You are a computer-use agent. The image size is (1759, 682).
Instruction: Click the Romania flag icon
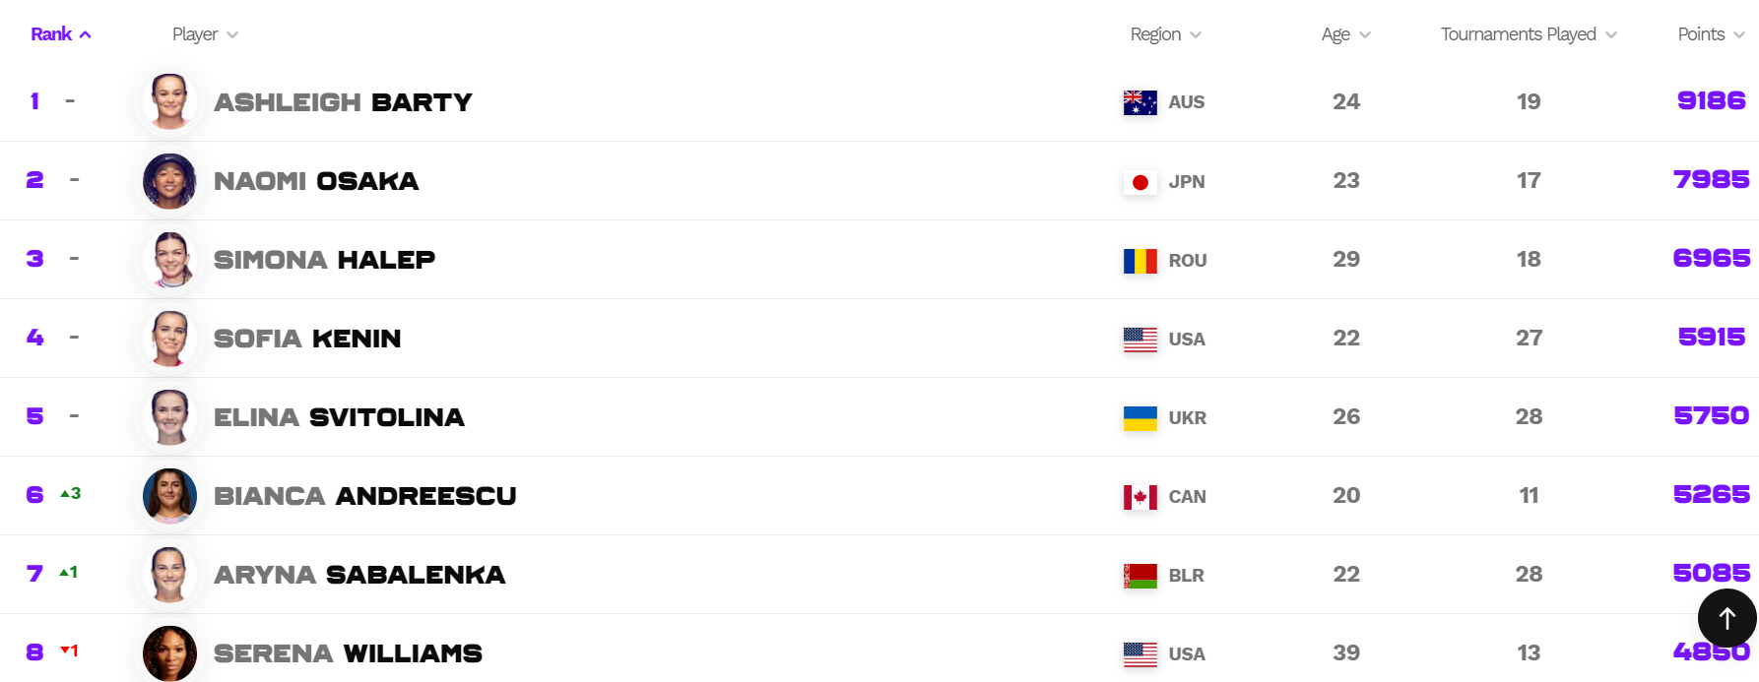(x=1140, y=261)
